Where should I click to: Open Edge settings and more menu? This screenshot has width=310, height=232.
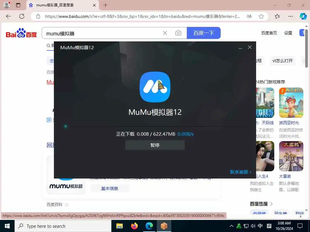[x=290, y=16]
